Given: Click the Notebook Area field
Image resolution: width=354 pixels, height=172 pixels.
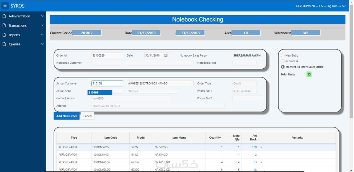Looking at the screenshot, I should pyautogui.click(x=244, y=63).
